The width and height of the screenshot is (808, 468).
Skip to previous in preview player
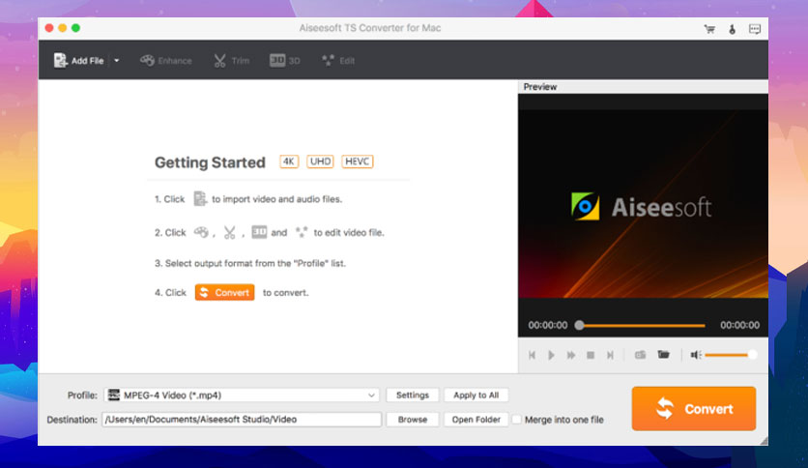point(532,355)
